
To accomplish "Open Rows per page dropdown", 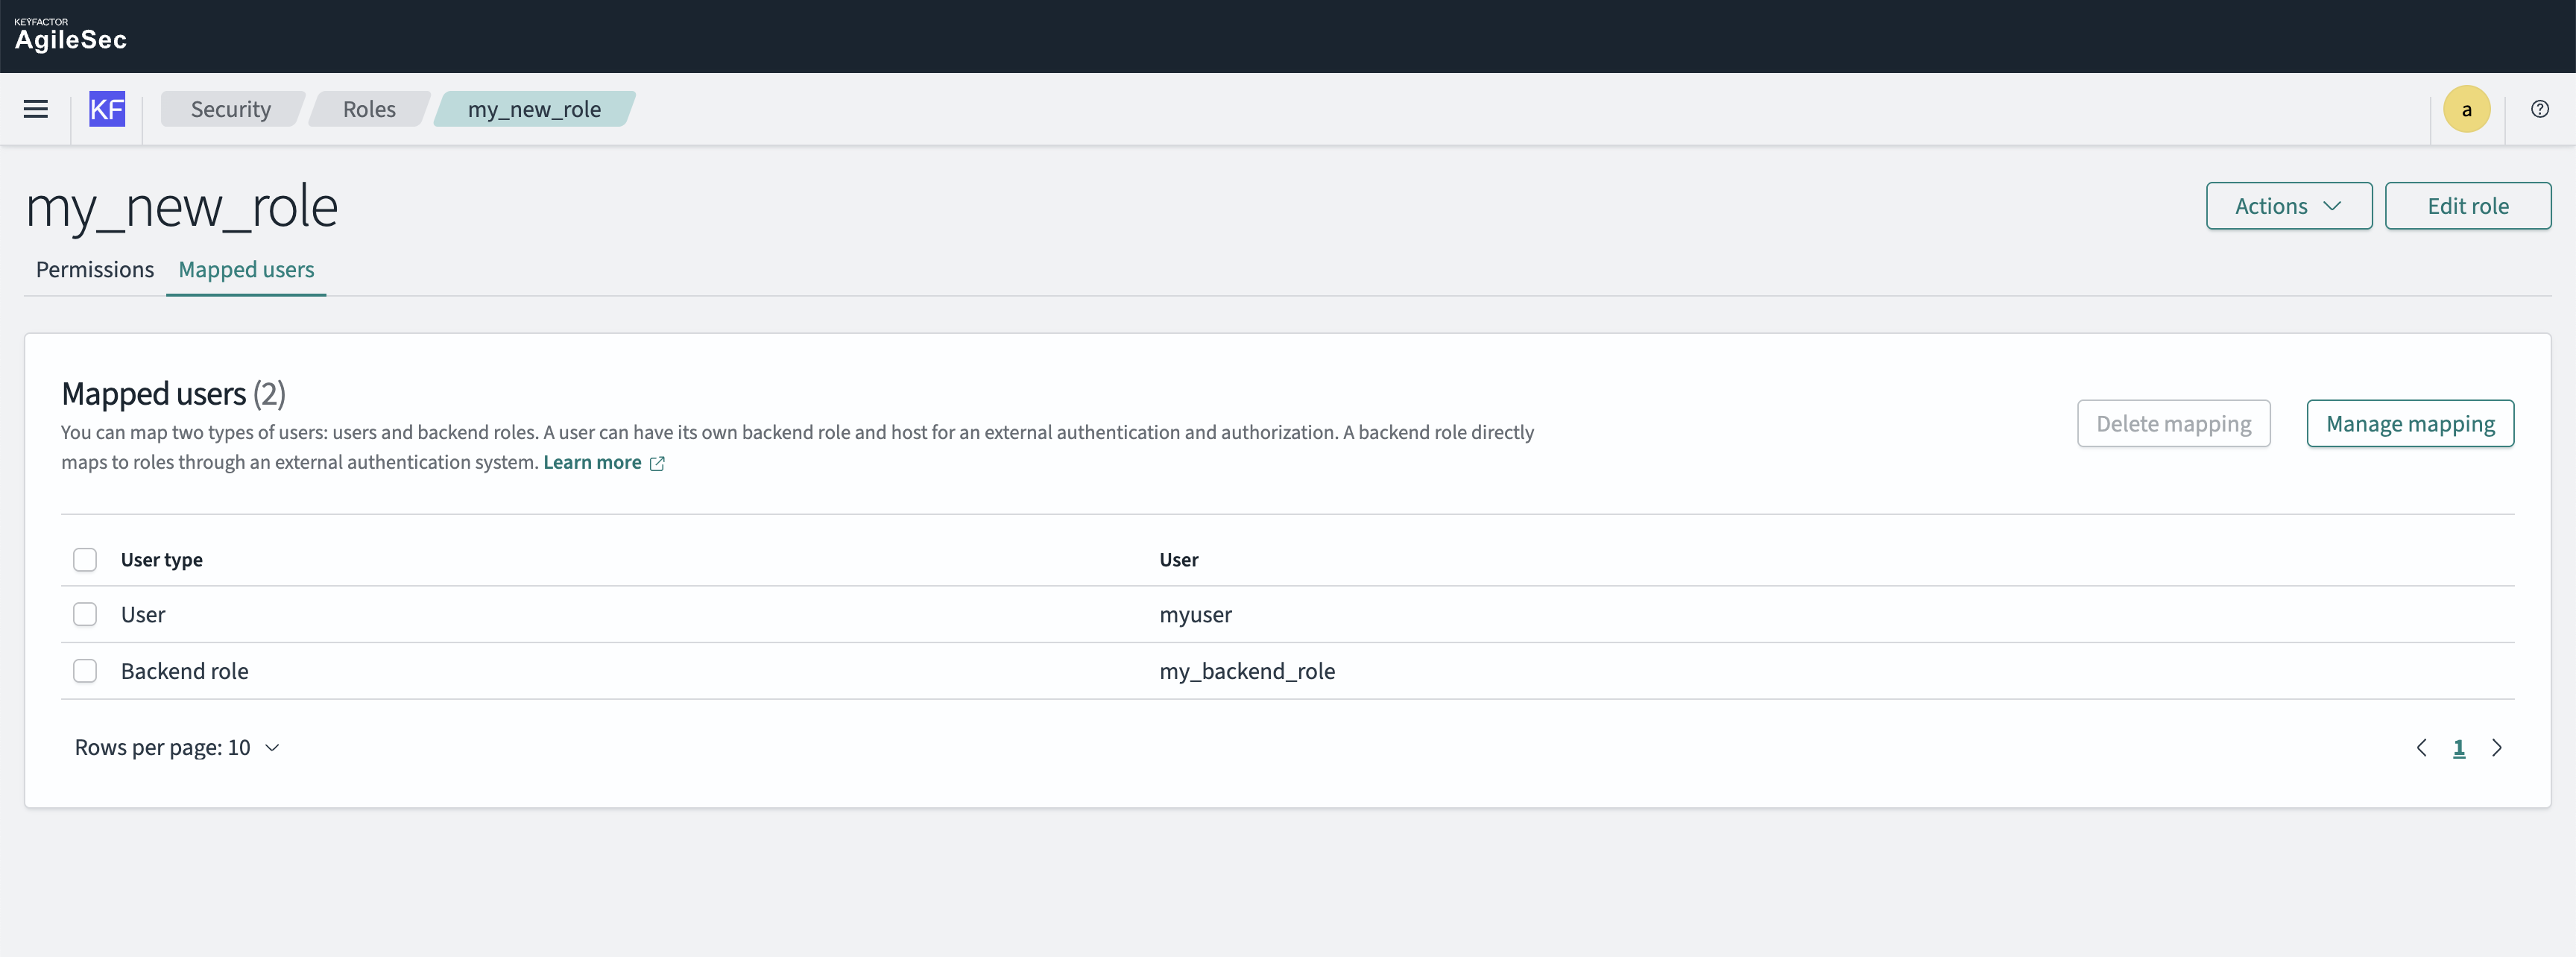I will (x=178, y=747).
